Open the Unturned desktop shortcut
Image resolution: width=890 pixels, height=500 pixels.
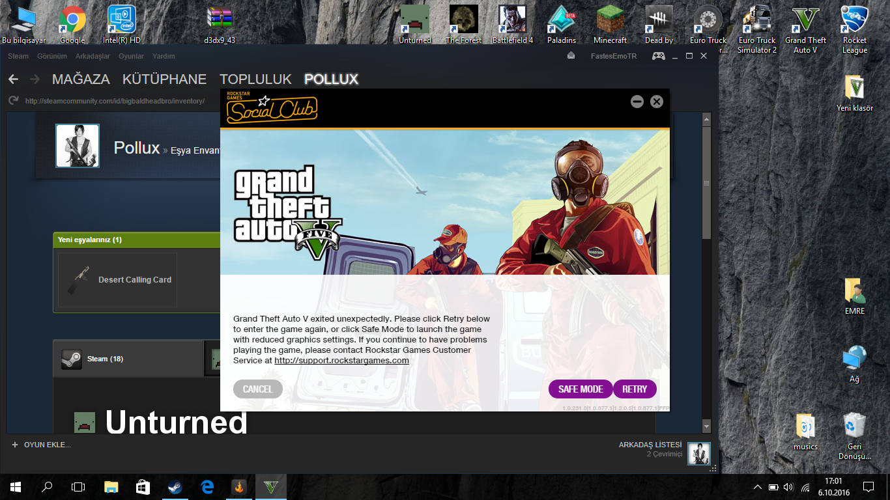click(x=415, y=24)
